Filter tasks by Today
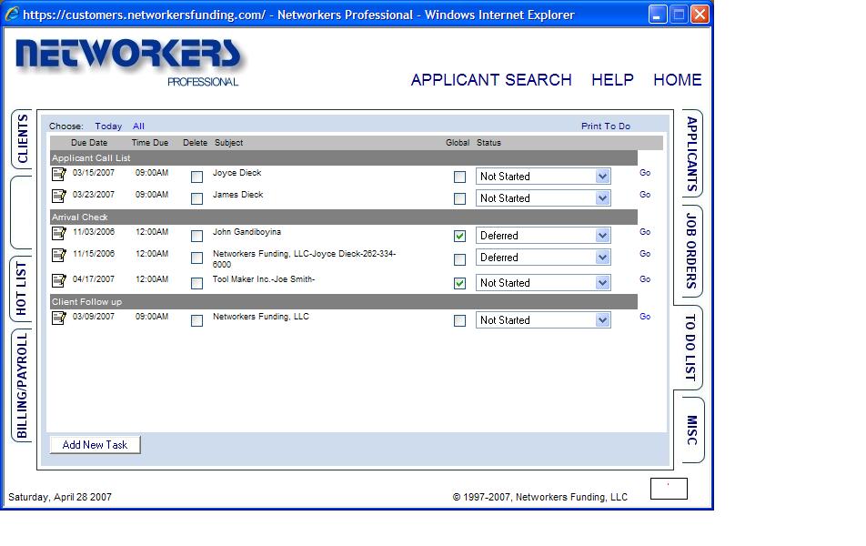 [108, 126]
